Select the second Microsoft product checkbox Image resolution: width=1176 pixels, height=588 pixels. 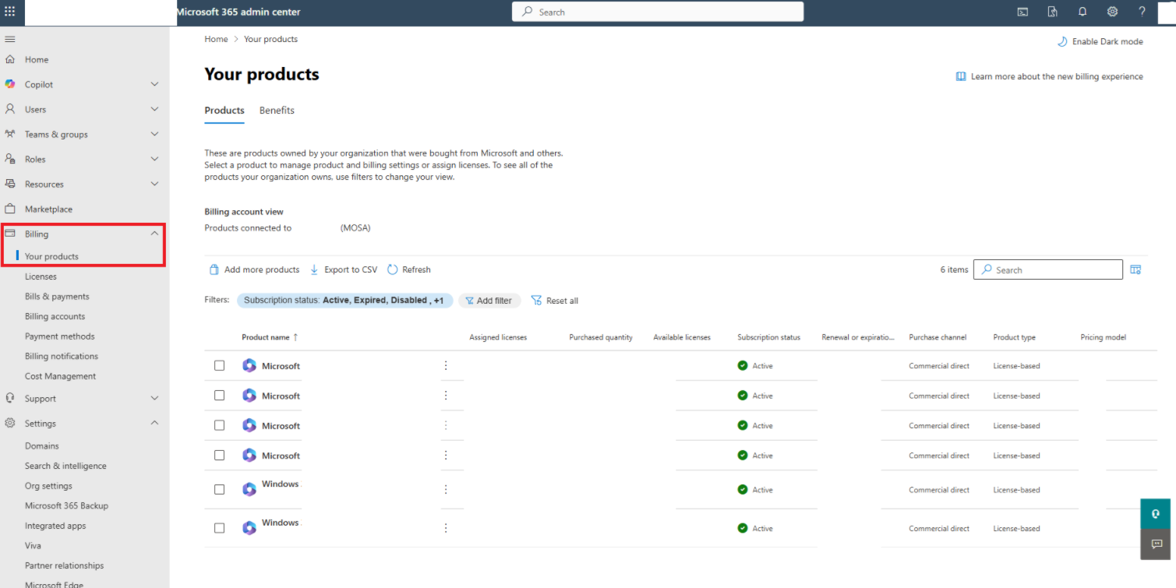click(x=219, y=396)
